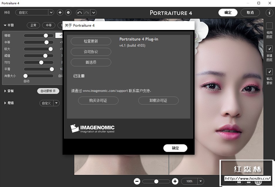Open 许可协议 in the About dialog

coord(91,52)
